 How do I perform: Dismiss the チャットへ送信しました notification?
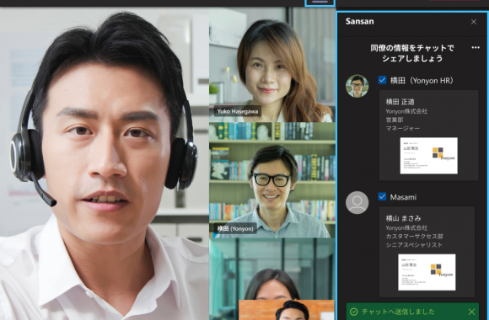tap(471, 312)
